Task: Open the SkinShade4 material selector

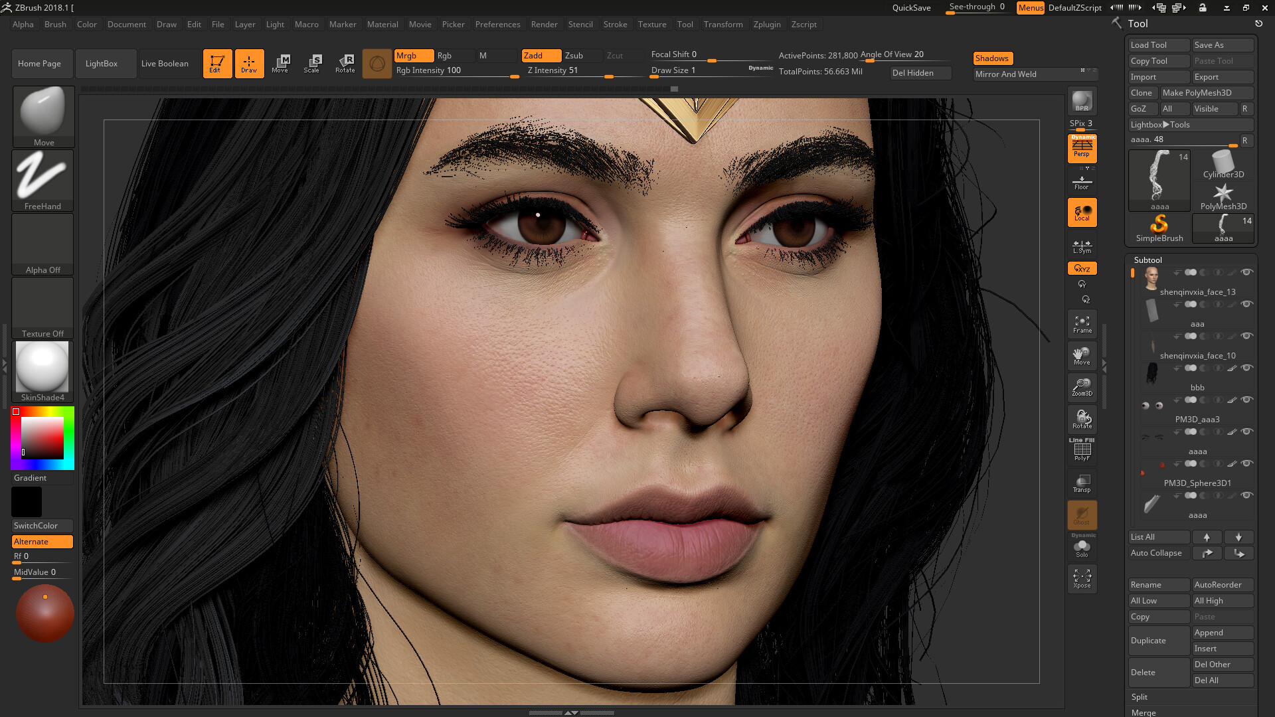Action: coord(43,371)
